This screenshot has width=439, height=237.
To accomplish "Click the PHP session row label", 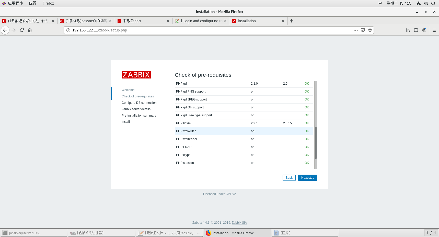I will pos(185,163).
